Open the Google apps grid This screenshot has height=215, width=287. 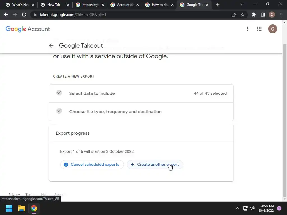pyautogui.click(x=259, y=29)
